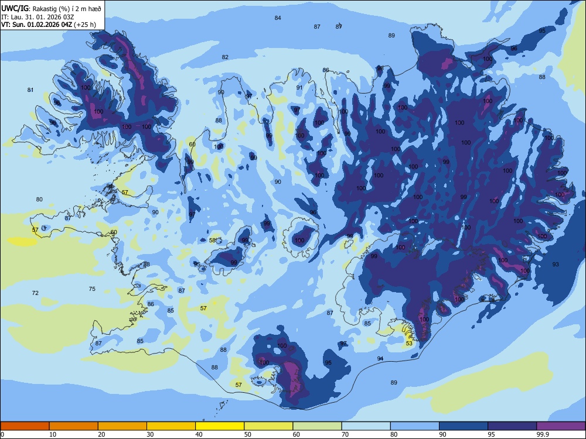Select the 40–50 bright yellow legend swatch

[x=220, y=426]
